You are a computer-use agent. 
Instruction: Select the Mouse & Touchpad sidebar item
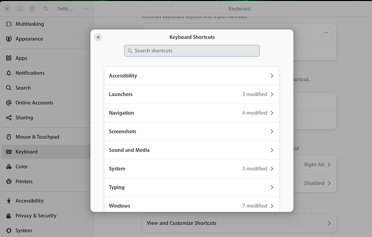click(x=37, y=137)
